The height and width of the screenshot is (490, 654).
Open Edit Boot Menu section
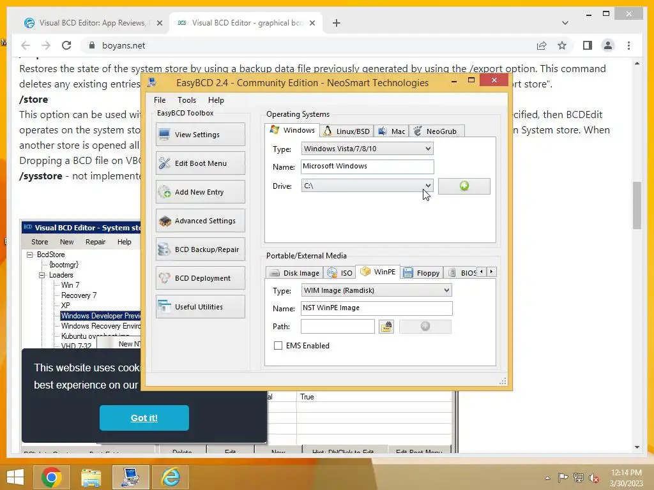coord(200,163)
